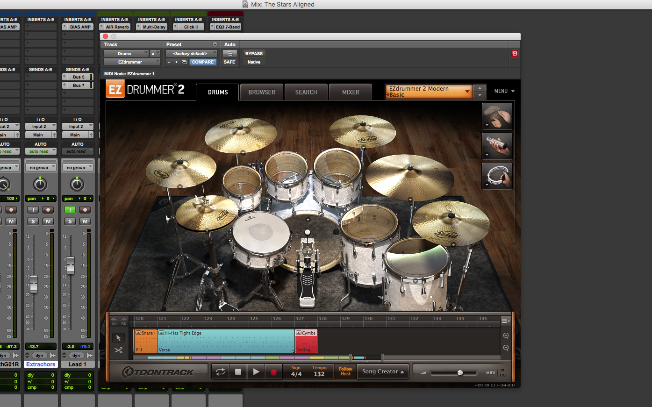Click the Redo arrow in EZdrummer

[123, 321]
